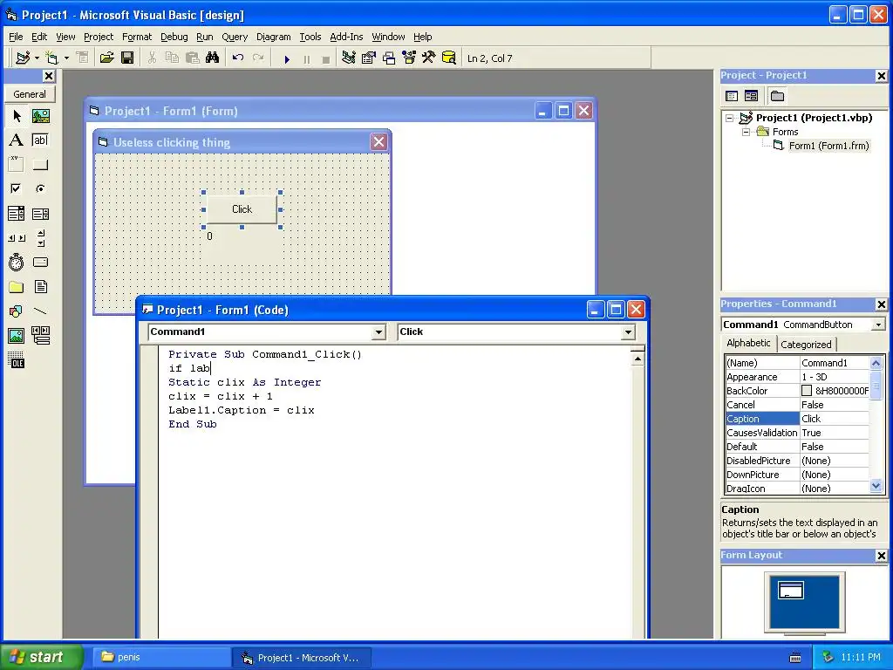The width and height of the screenshot is (893, 670).
Task: Click the Add Form toolbar icon
Action: [51, 58]
